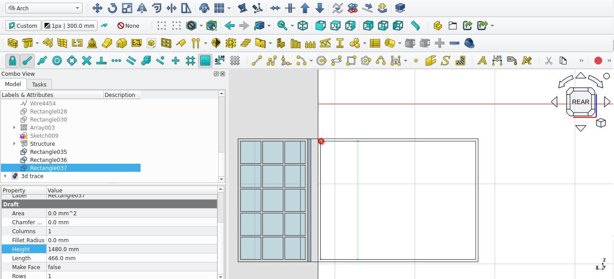Select the Draft Rotate tool

click(112, 8)
